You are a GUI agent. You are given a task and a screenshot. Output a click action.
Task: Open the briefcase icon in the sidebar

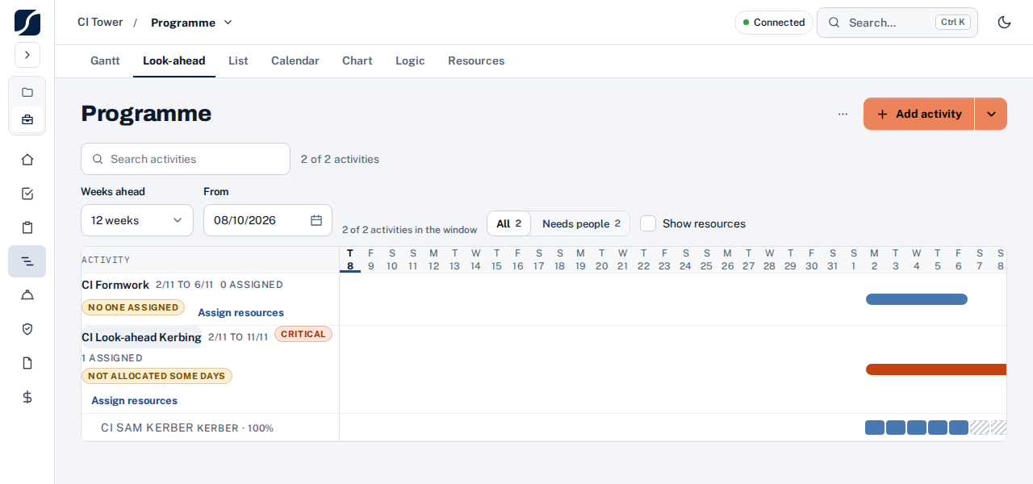(27, 119)
